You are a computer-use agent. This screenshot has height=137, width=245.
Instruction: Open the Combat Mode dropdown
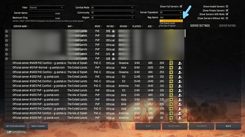pyautogui.click(x=112, y=8)
